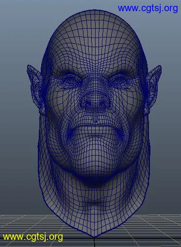Click the yellow www.cgtsj.org watermark link
This screenshot has height=247, width=181.
tap(33, 237)
